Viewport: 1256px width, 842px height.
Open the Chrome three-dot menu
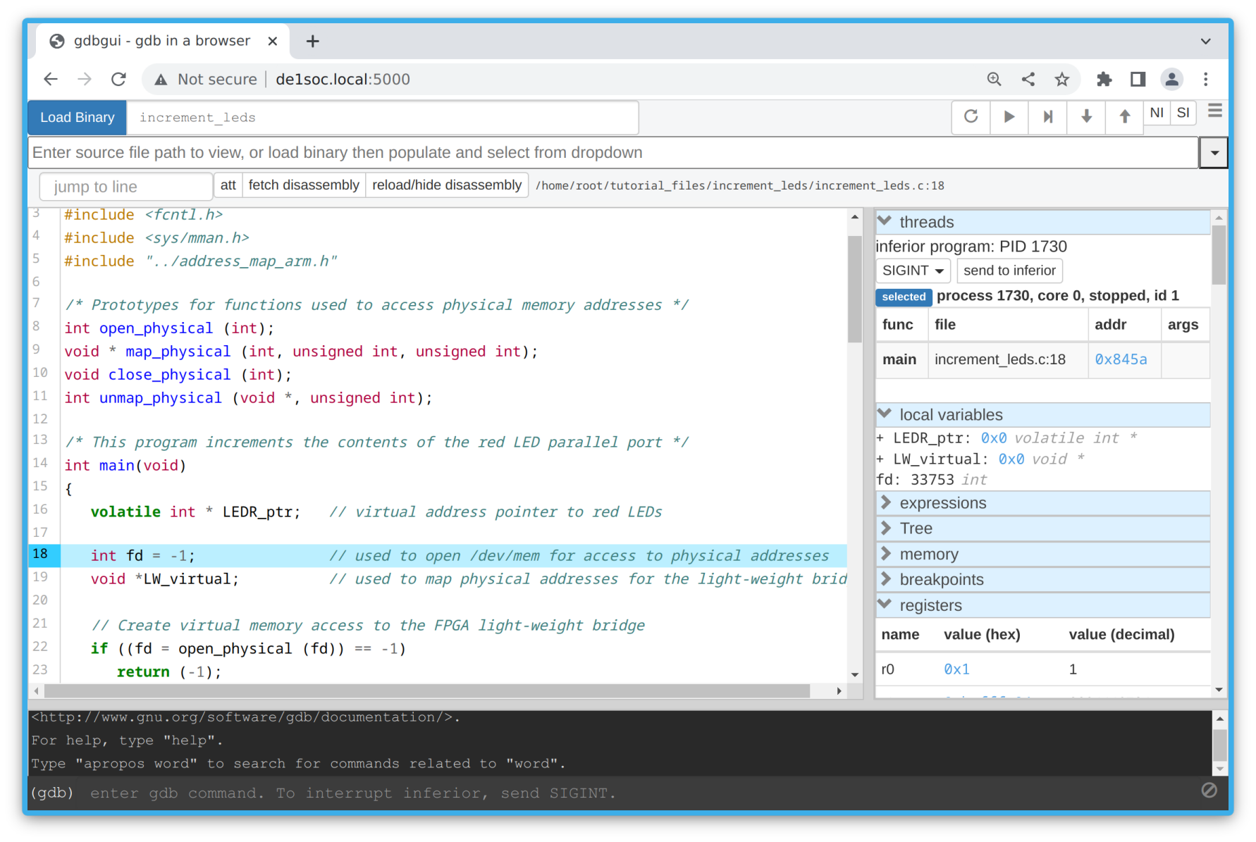[x=1206, y=79]
